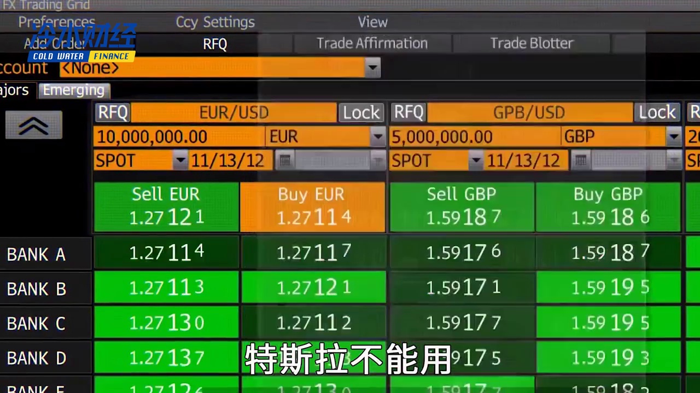Click the Account <None> selection field
700x393 pixels.
tap(213, 68)
